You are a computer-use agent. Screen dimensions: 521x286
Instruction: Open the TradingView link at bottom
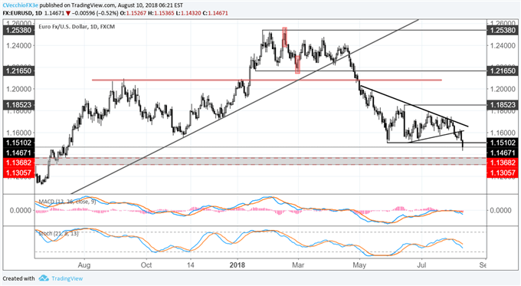67,278
